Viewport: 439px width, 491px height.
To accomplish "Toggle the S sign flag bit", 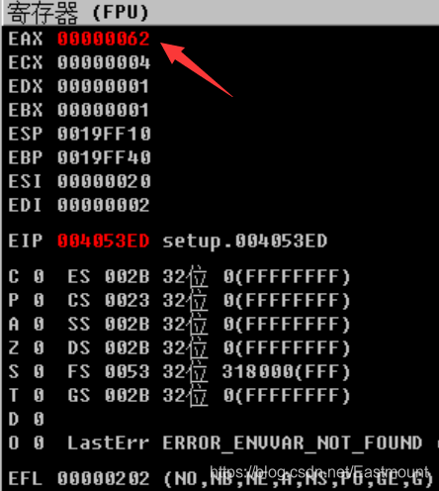I will (x=39, y=371).
